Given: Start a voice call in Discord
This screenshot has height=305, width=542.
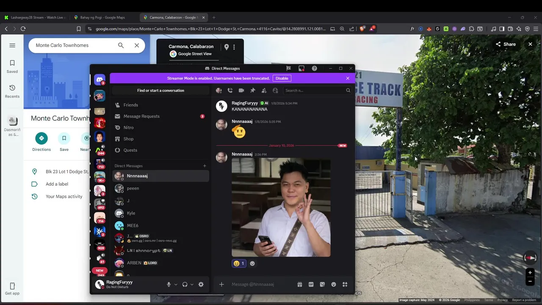Looking at the screenshot, I should pos(230,90).
